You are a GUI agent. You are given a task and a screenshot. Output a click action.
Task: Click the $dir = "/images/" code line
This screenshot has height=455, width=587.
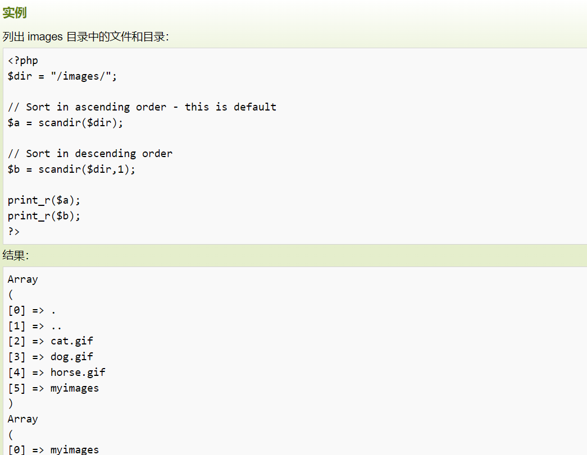pos(62,76)
